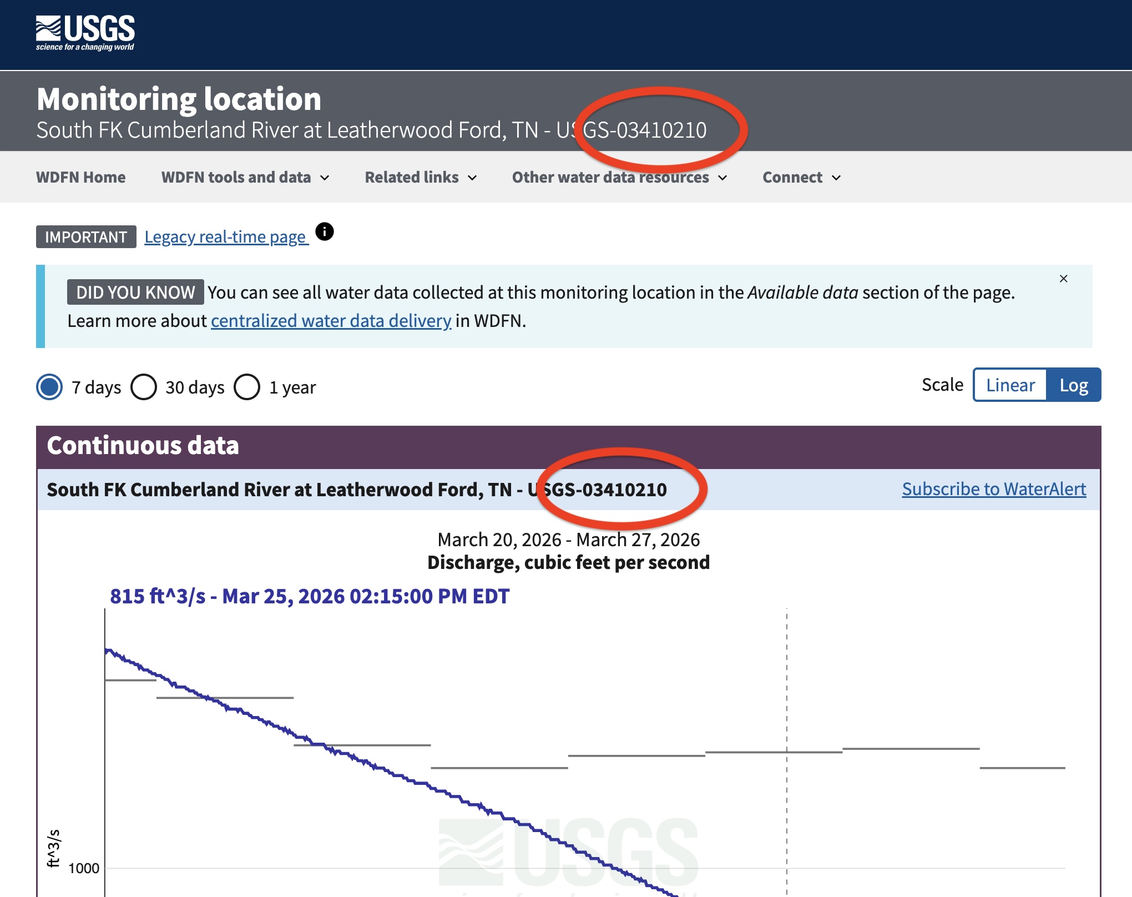1132x897 pixels.
Task: Click the USGS logo in header
Action: click(x=85, y=33)
